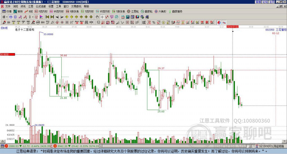Open the 文件 menu
Screen dimensions: 287x154
(x=8, y=6)
